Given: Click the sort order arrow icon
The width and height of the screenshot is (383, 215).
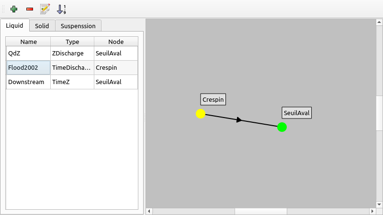Looking at the screenshot, I should 61,9.
